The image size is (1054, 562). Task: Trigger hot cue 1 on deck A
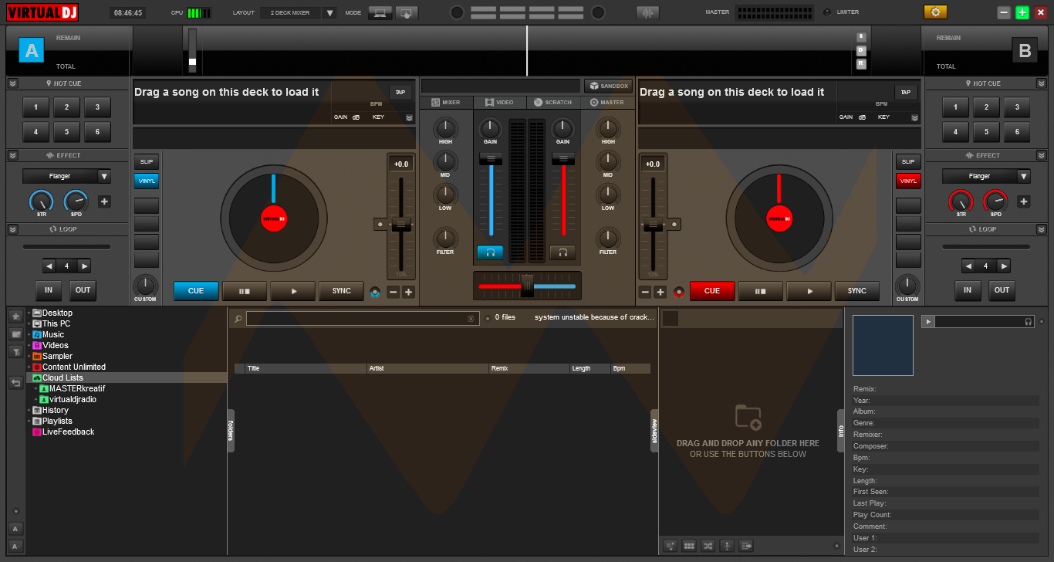pyautogui.click(x=35, y=107)
